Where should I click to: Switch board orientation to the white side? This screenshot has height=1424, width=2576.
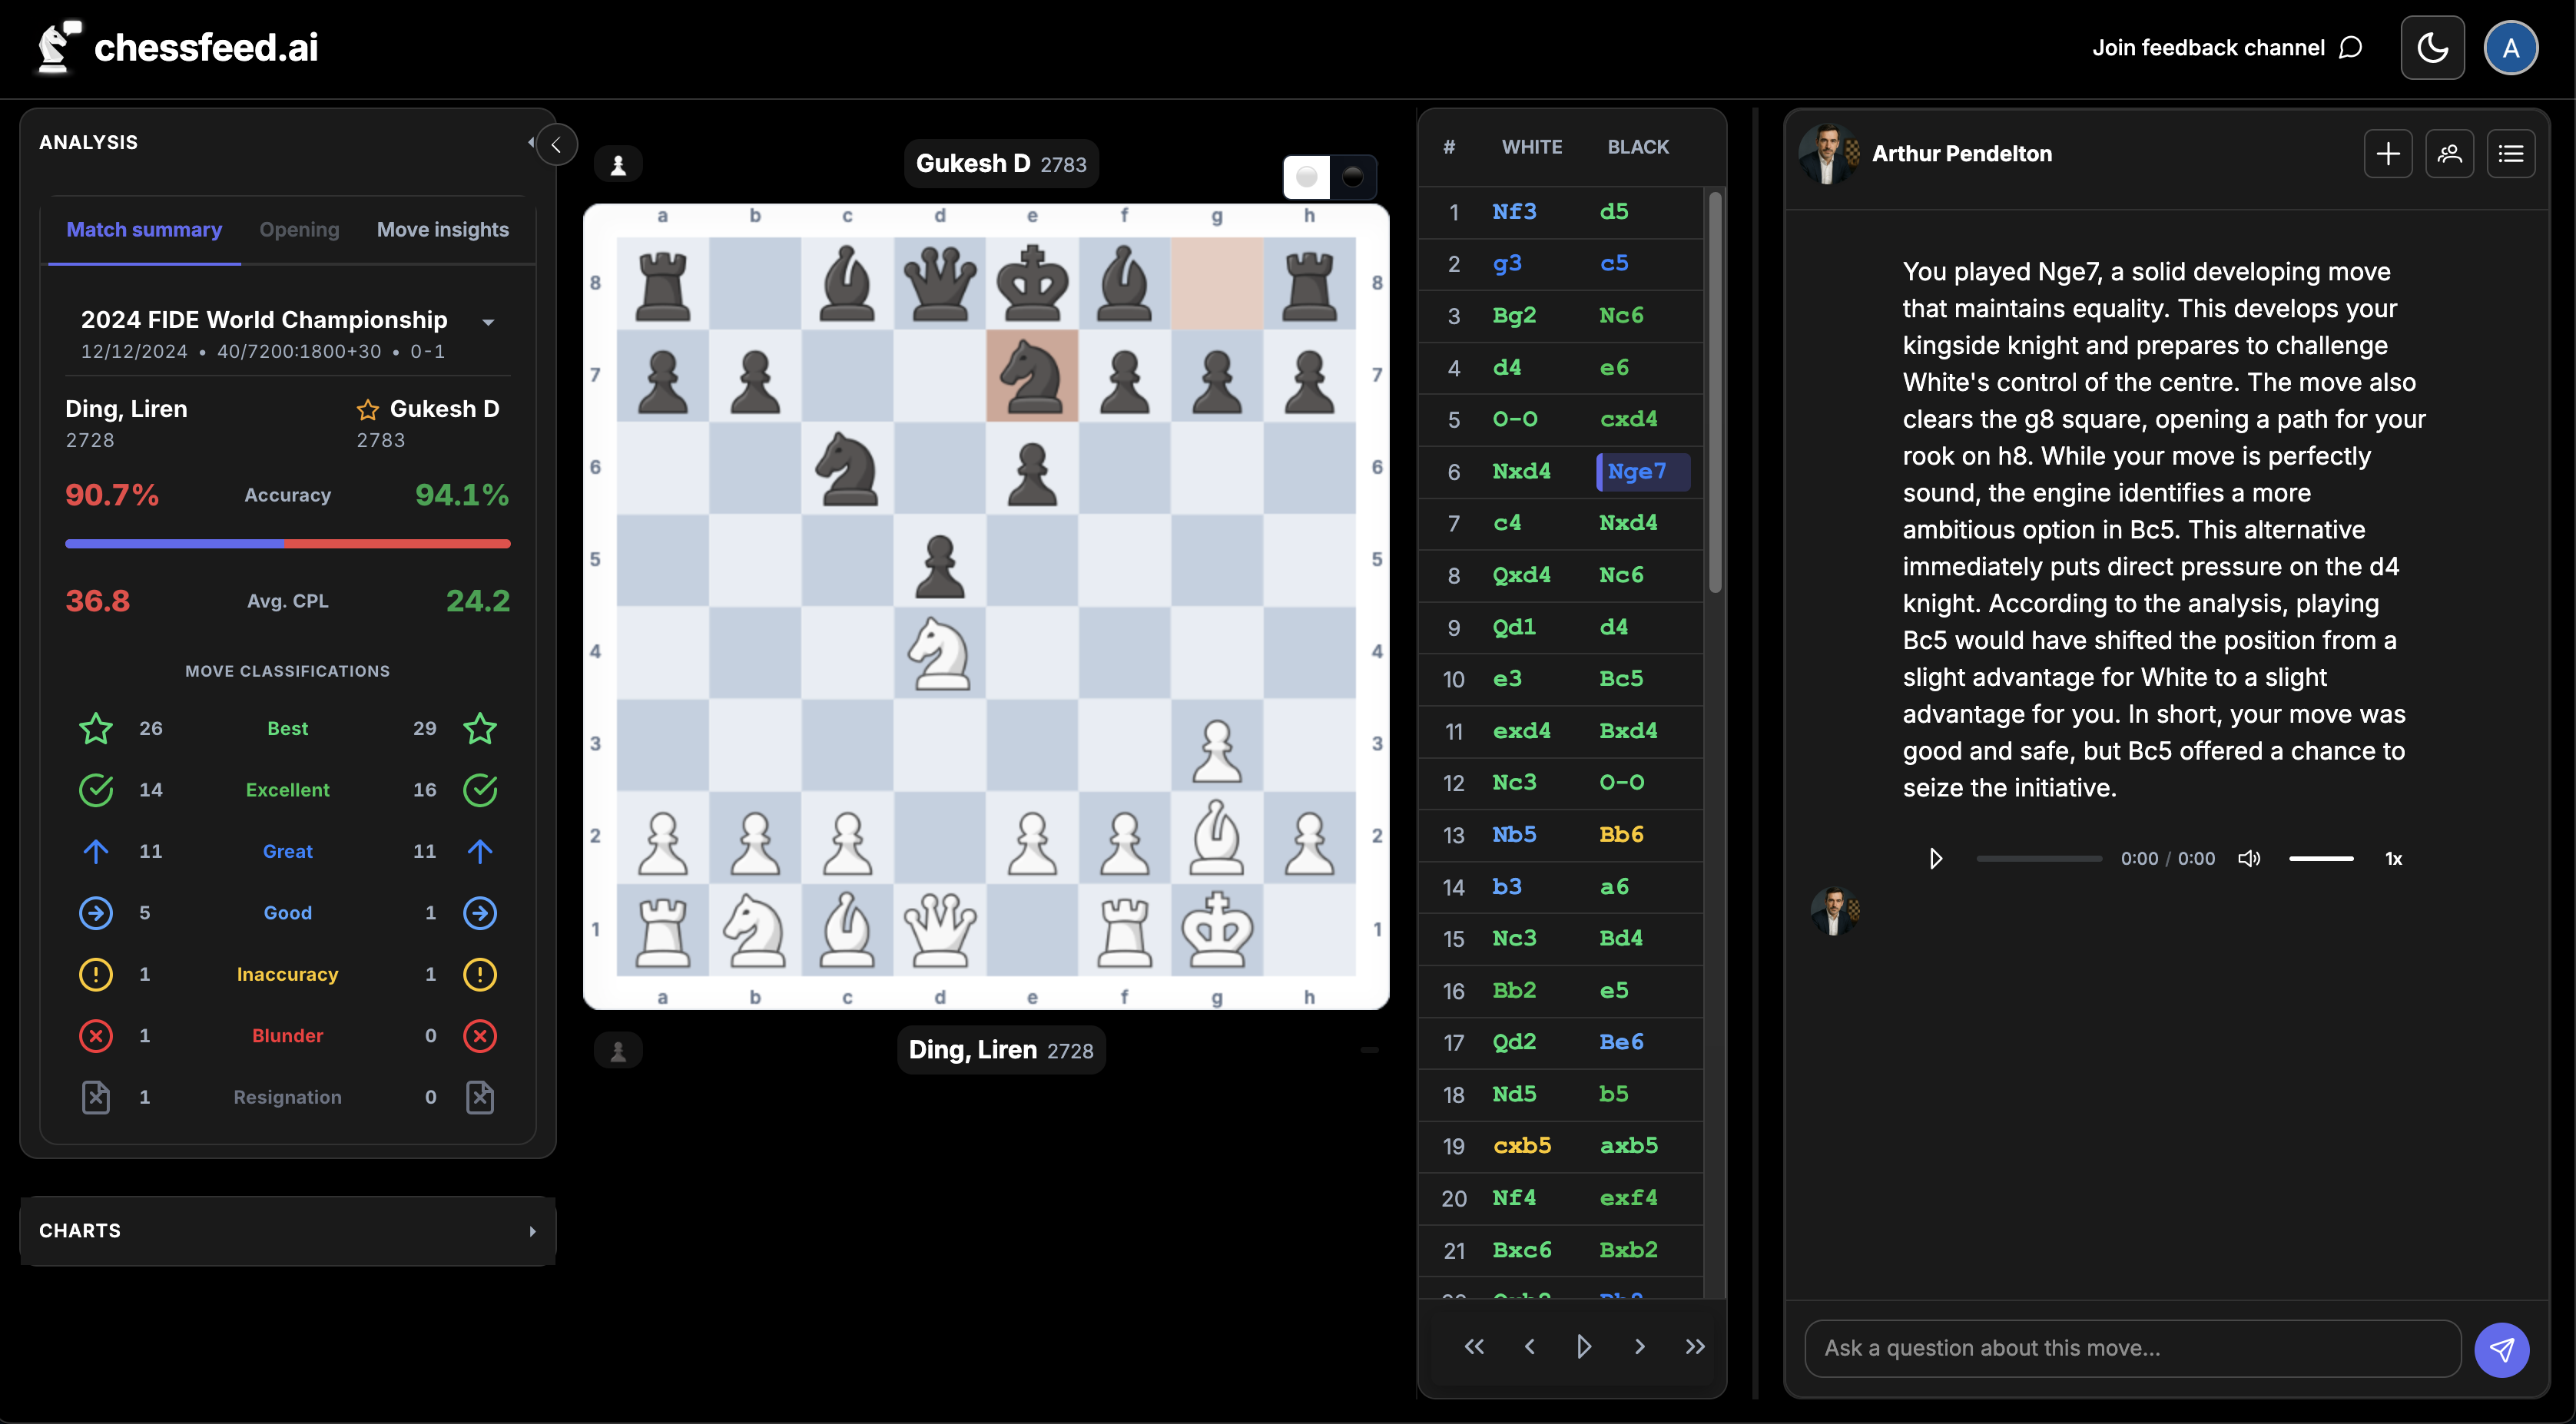[1307, 177]
